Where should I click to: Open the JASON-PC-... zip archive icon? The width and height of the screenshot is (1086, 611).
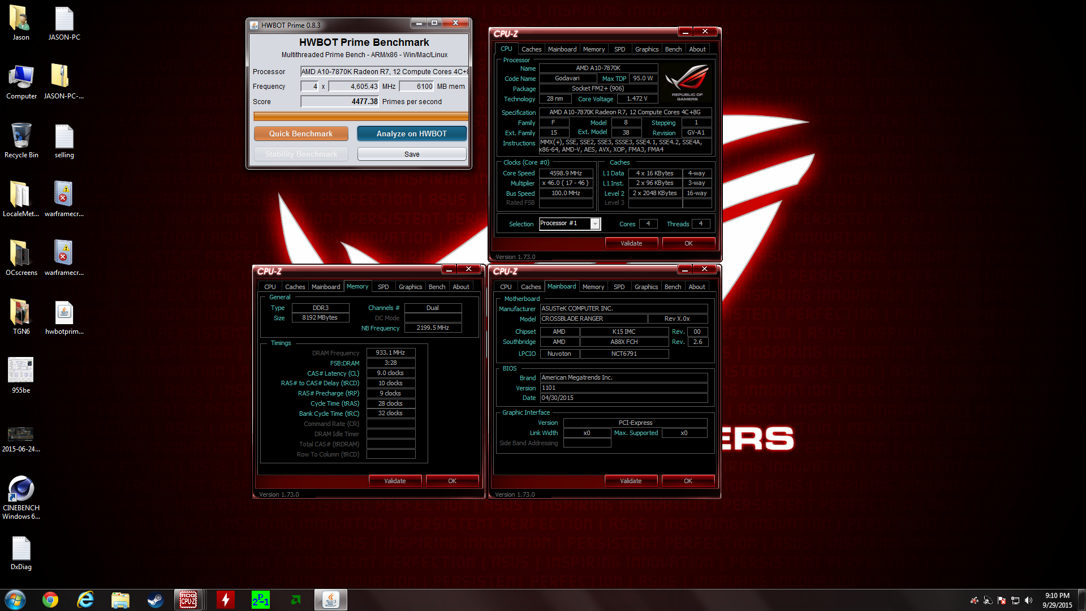(64, 81)
